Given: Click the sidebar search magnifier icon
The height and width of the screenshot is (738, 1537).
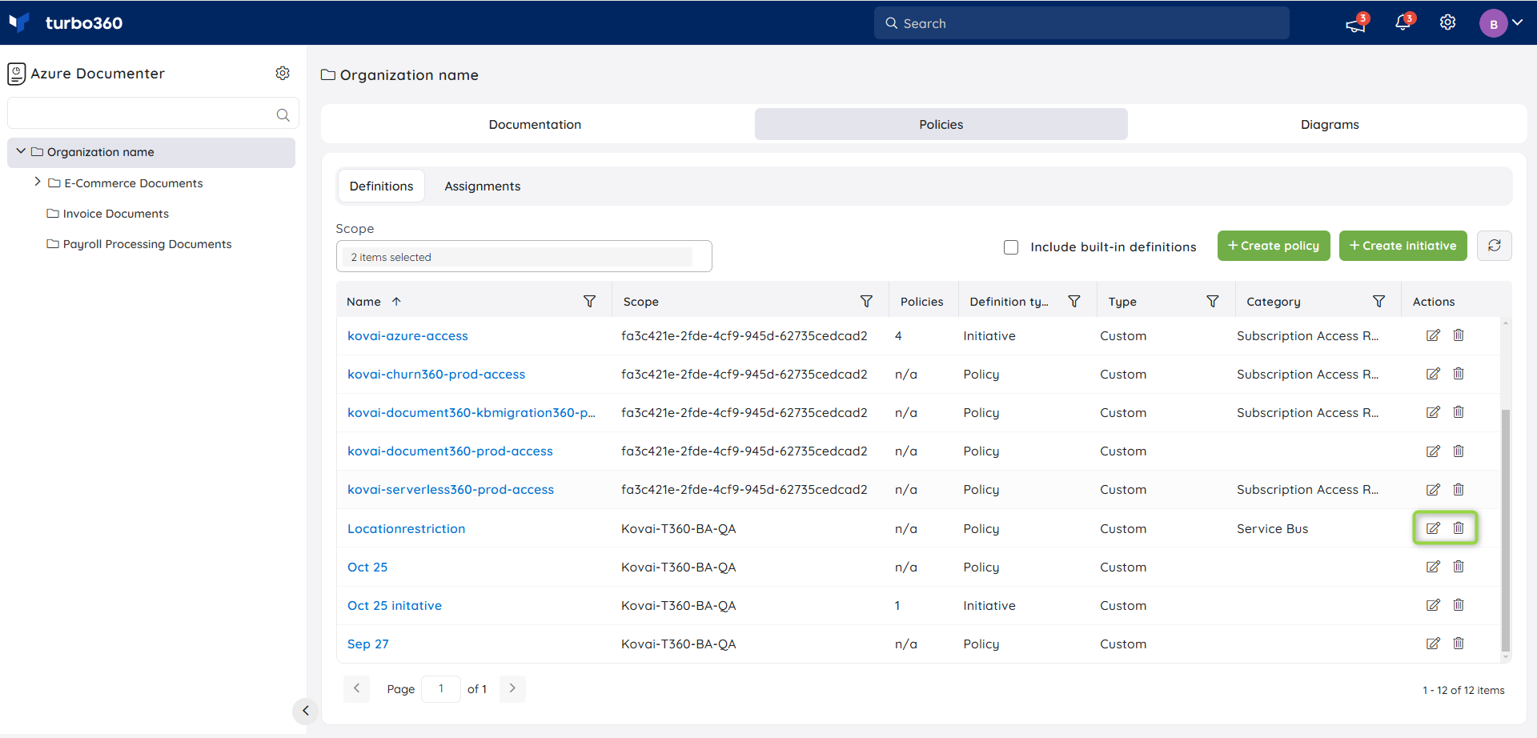Looking at the screenshot, I should tap(283, 114).
